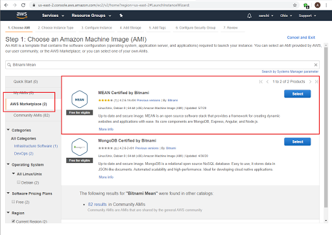Viewport: 332px width, 235px height.
Task: Go to previous results page
Action: pos(267,82)
